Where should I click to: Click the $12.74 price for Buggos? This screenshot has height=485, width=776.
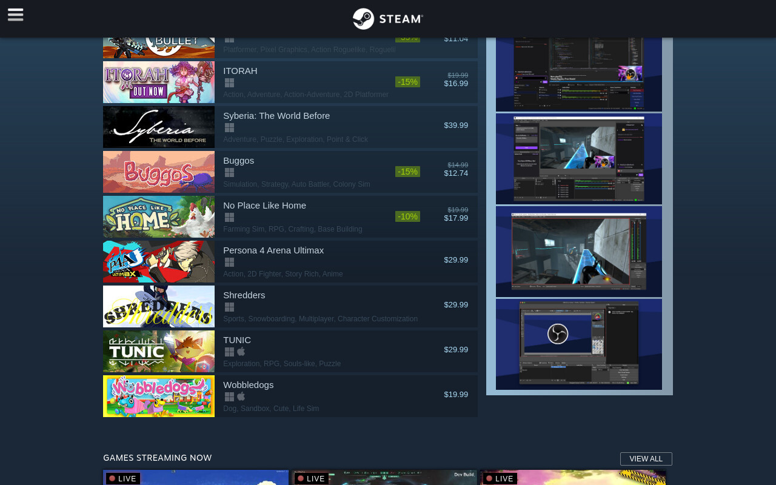[456, 173]
